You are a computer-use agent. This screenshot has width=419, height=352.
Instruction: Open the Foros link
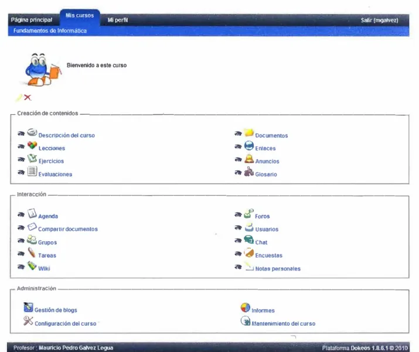(263, 216)
